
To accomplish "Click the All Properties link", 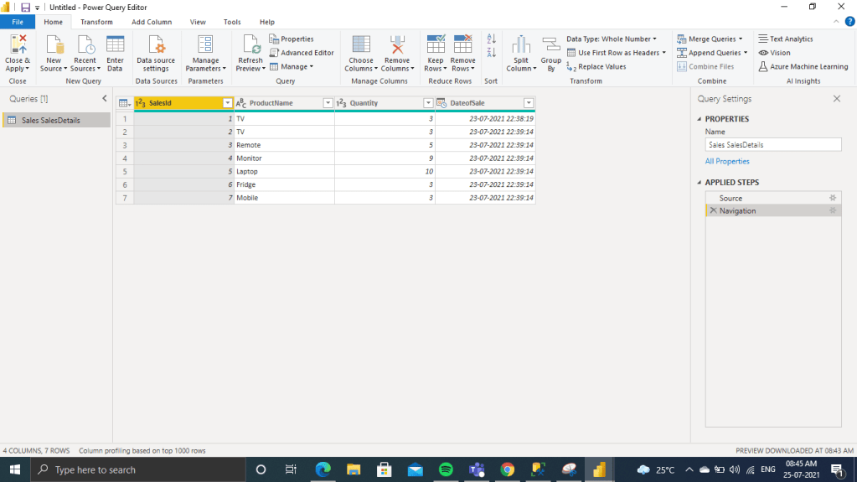I will 727,161.
